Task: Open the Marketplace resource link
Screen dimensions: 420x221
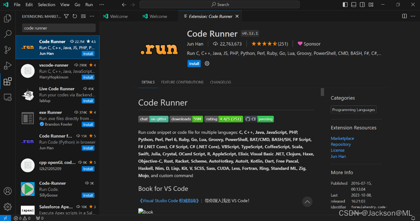Action: click(x=342, y=138)
